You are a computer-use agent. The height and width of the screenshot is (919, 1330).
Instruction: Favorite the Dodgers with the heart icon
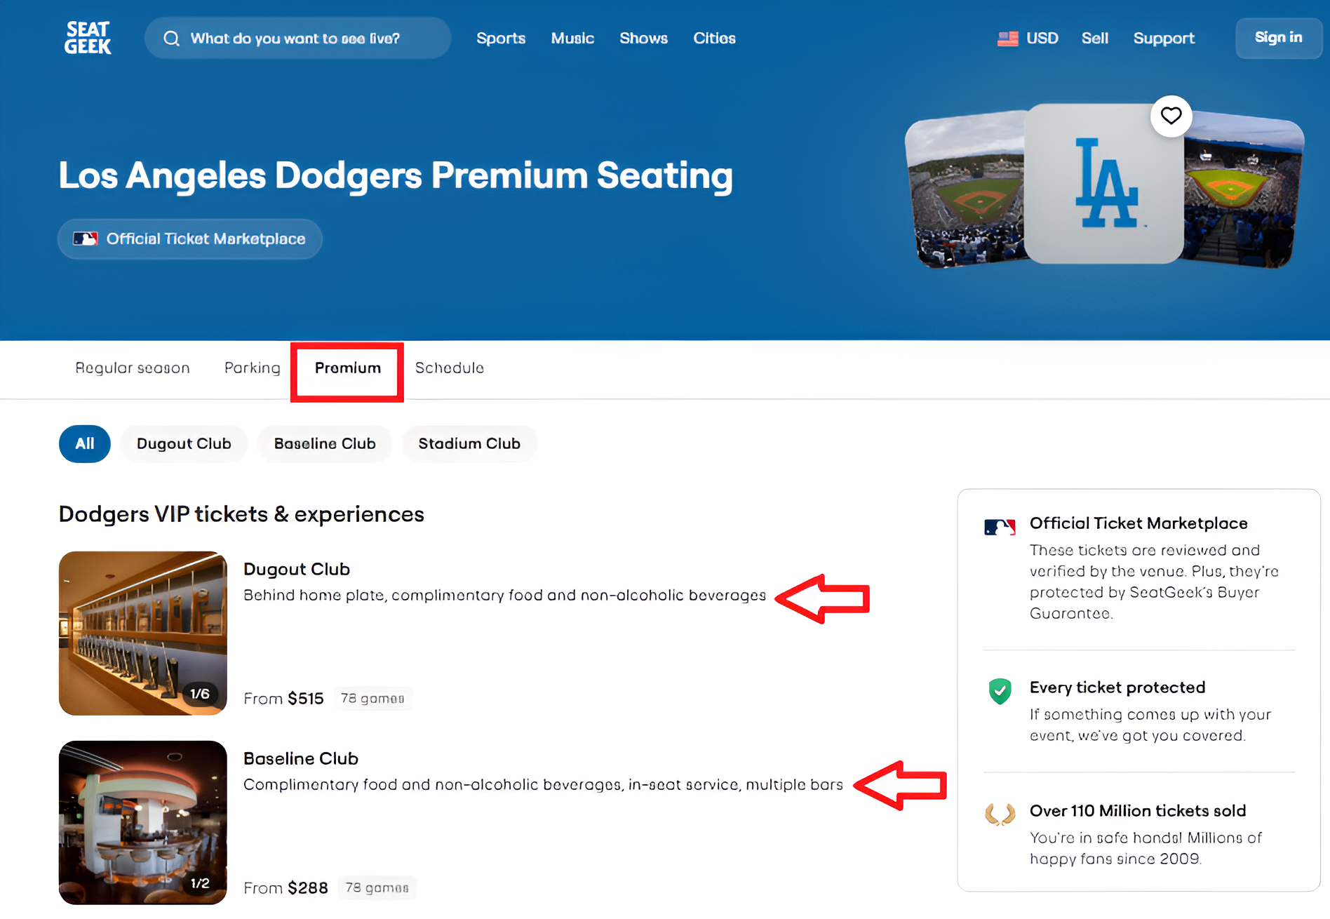coord(1171,116)
